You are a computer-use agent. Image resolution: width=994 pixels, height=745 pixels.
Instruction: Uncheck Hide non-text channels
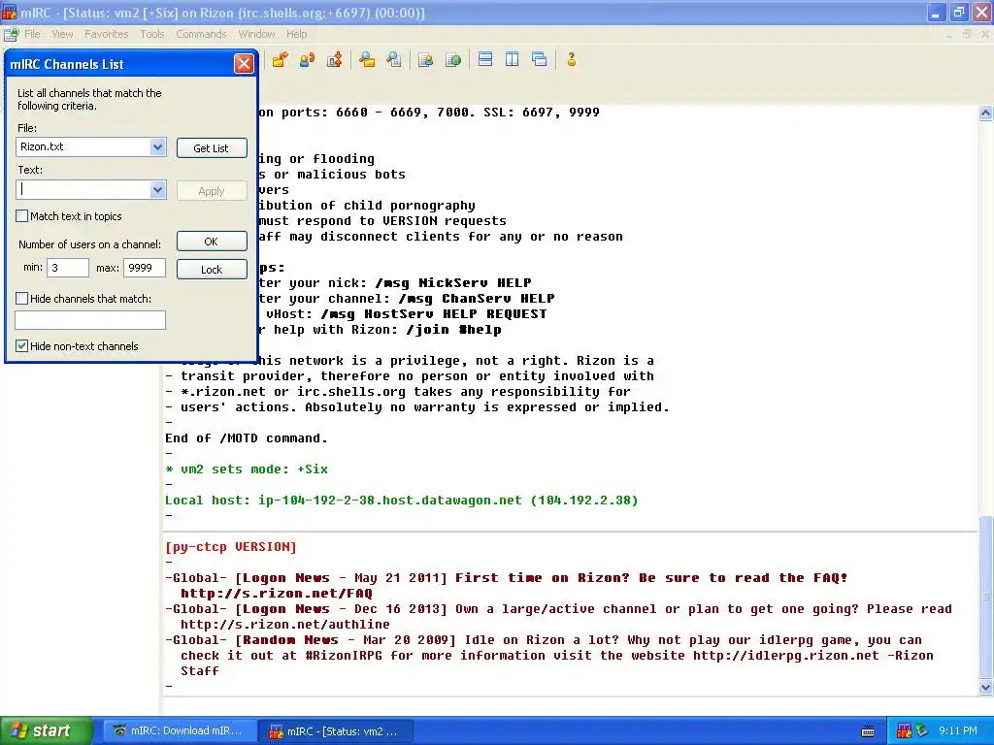coord(22,346)
